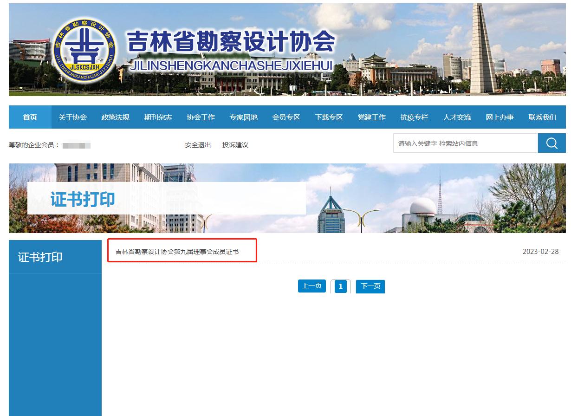
Task: Open the 首页 navigation item
Action: [x=30, y=117]
